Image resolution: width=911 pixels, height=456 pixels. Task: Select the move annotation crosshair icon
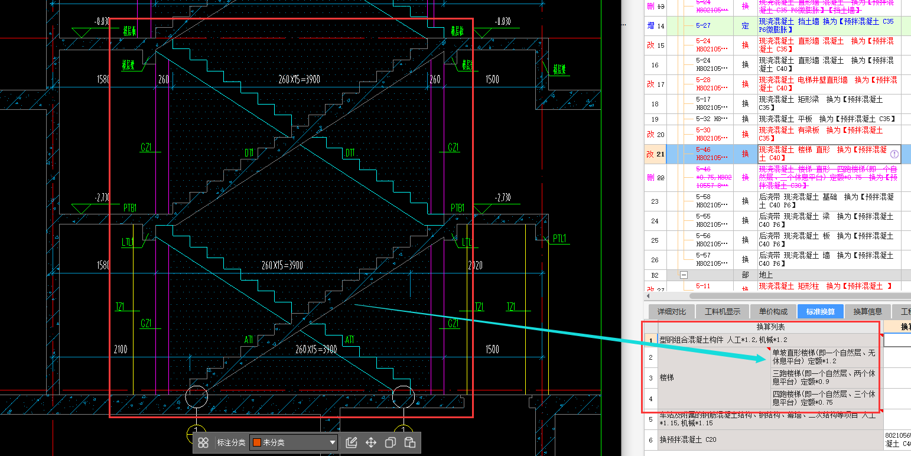tap(371, 442)
